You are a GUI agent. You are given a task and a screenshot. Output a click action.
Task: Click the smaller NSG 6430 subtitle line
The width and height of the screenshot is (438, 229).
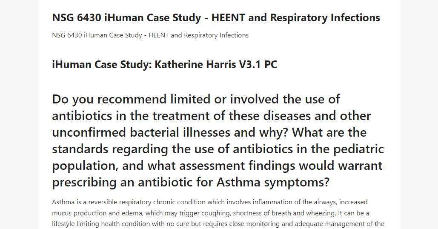point(150,35)
